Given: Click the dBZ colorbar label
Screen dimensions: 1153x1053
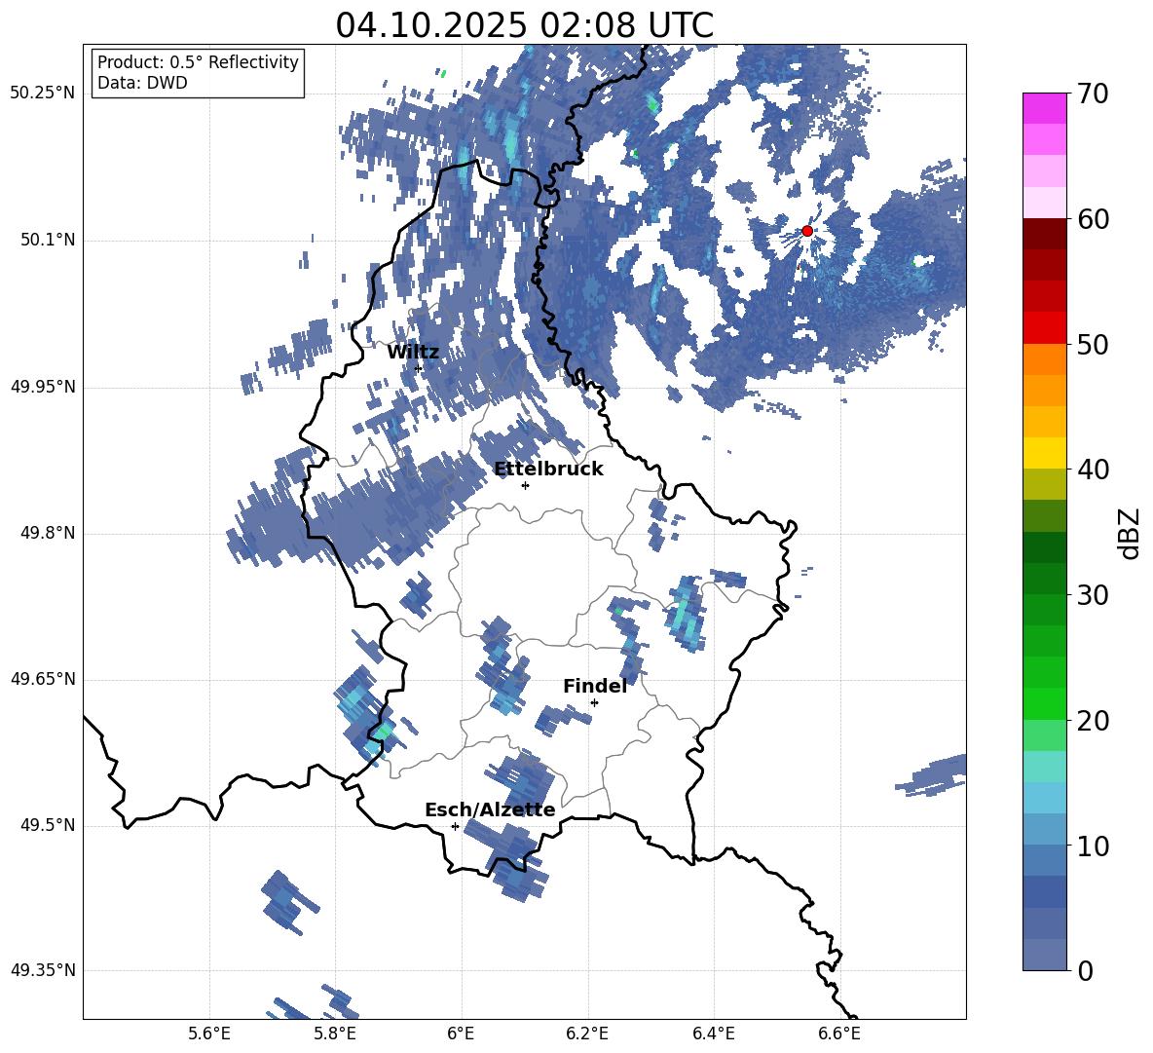Looking at the screenshot, I should pyautogui.click(x=1131, y=533).
